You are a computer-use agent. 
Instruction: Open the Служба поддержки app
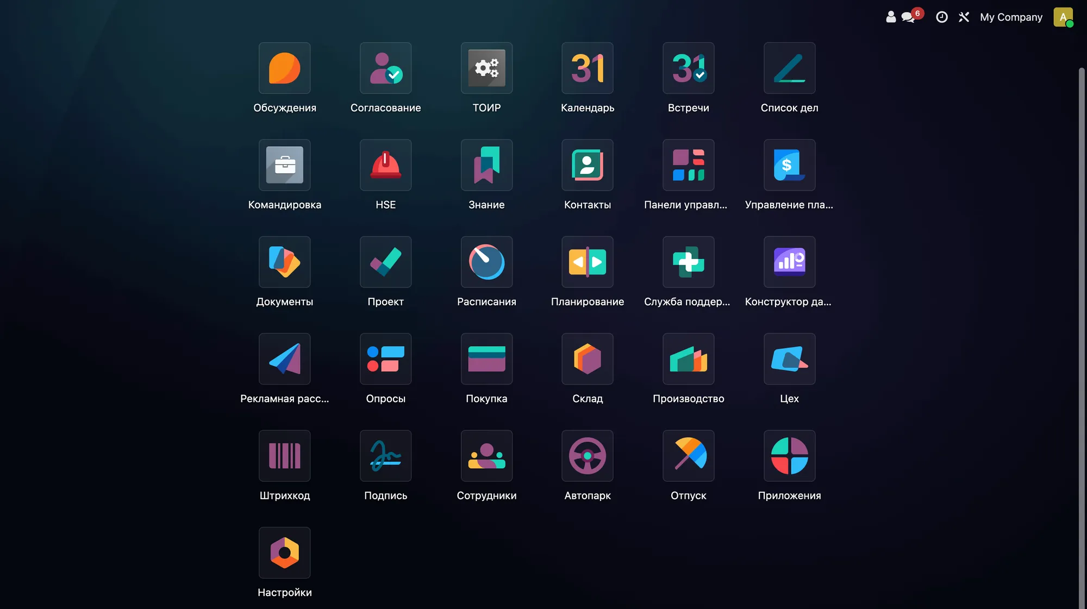point(689,262)
